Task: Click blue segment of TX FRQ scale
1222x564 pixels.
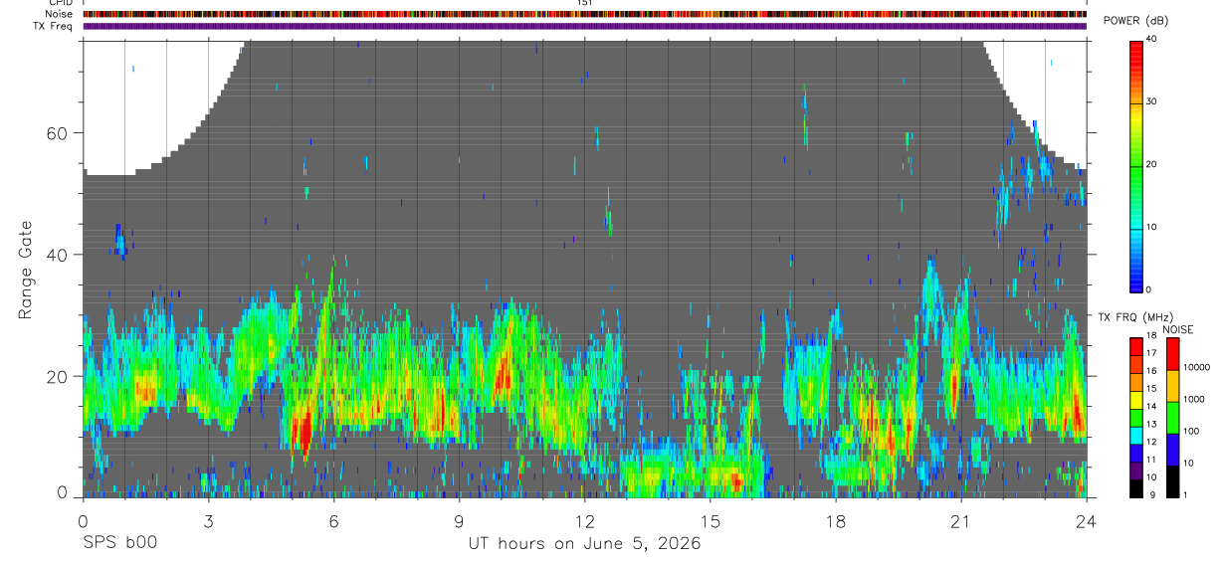Action: point(1136,453)
